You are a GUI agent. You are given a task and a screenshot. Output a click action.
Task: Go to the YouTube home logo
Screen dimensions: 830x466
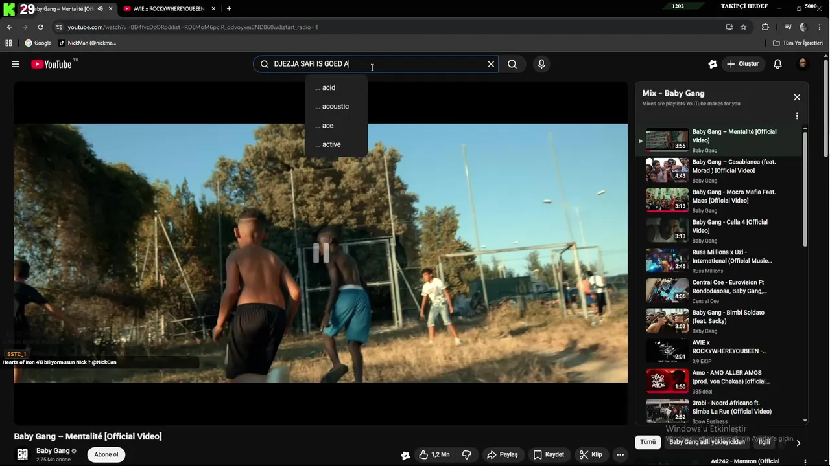(x=51, y=64)
